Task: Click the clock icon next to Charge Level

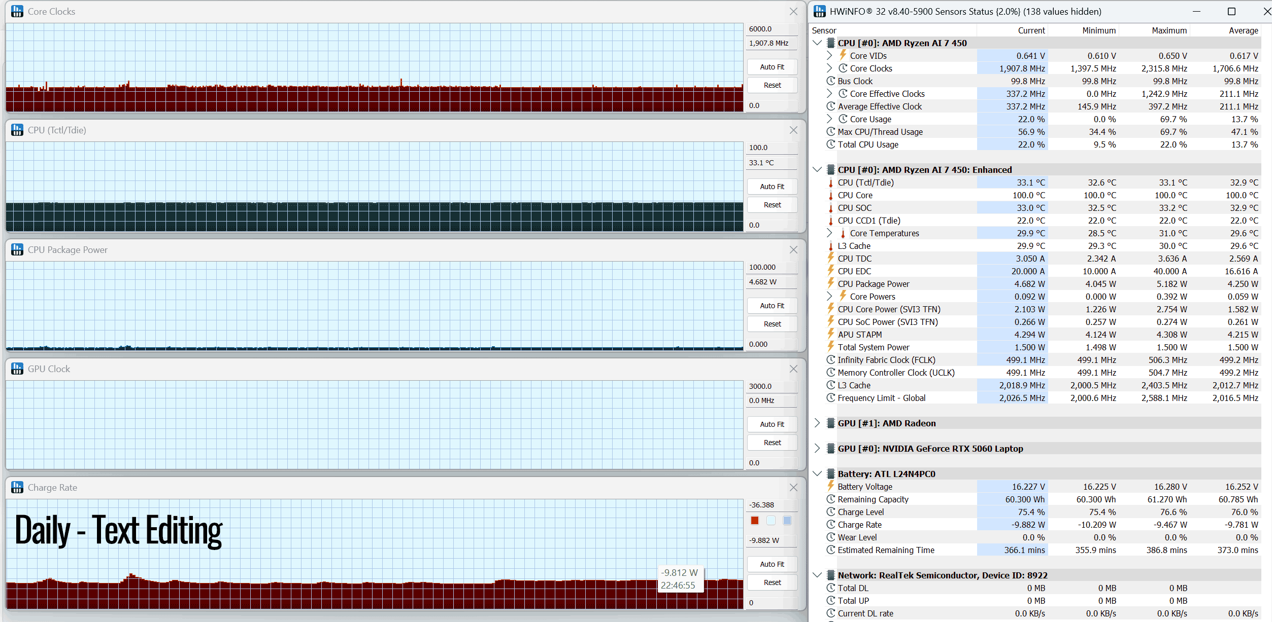Action: pos(831,512)
